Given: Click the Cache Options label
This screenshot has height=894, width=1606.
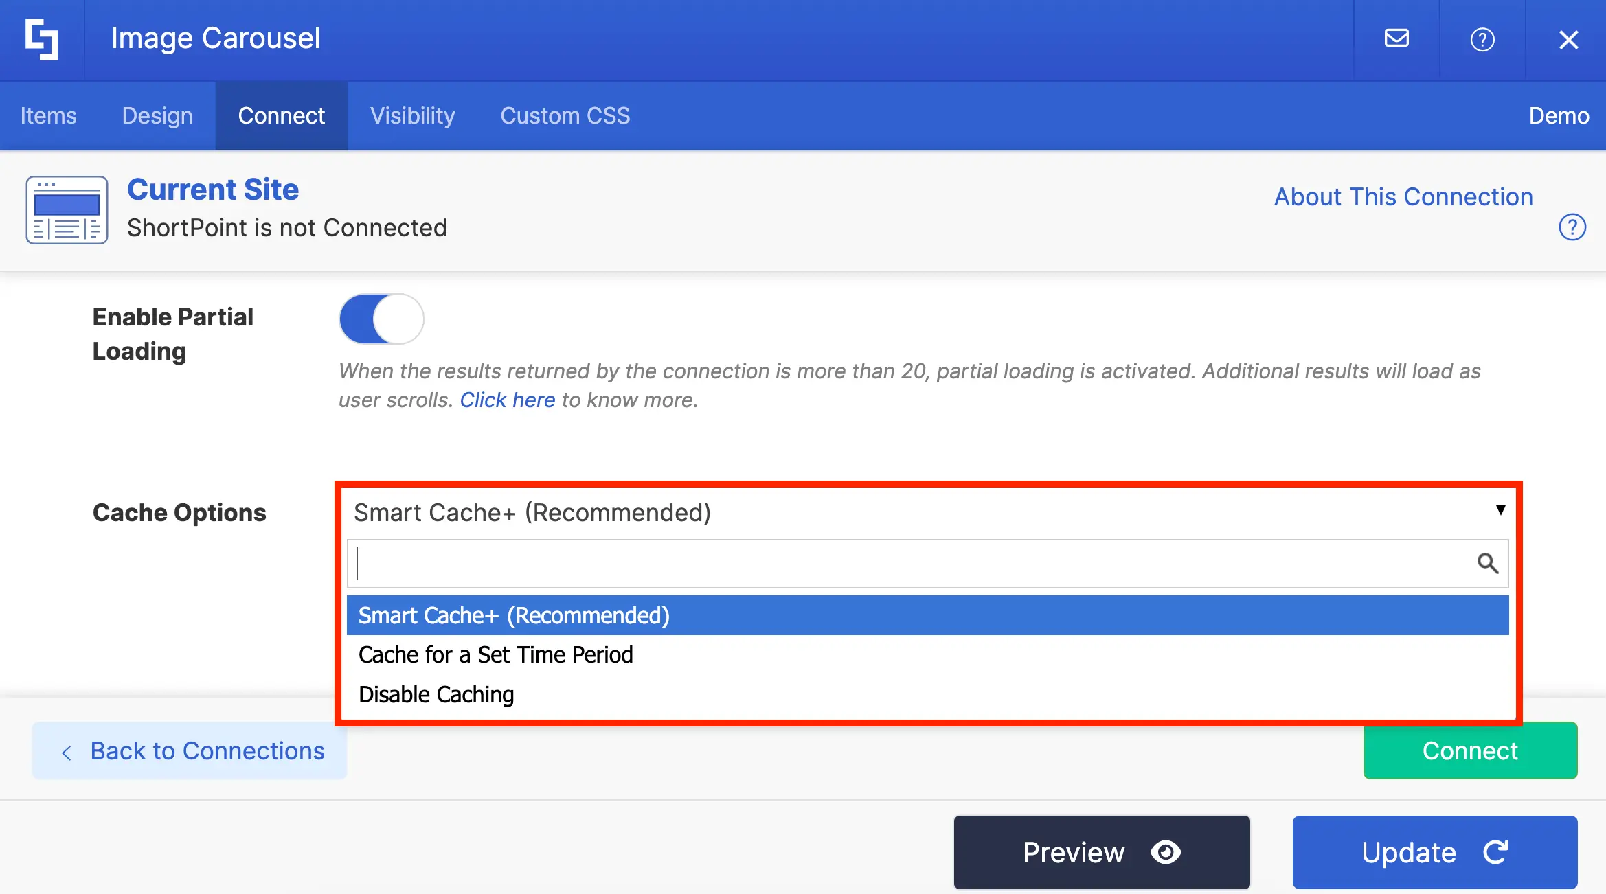Looking at the screenshot, I should click(179, 513).
